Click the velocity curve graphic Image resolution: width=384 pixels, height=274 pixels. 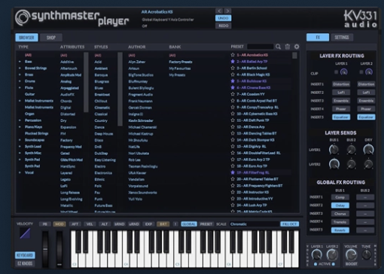pos(25,233)
